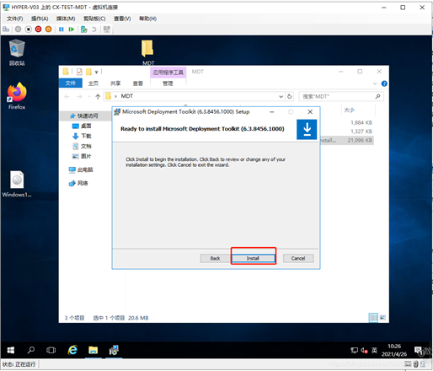Screen dimensions: 433x371
Task: Switch to the 管理 ribbon tab
Action: point(168,83)
